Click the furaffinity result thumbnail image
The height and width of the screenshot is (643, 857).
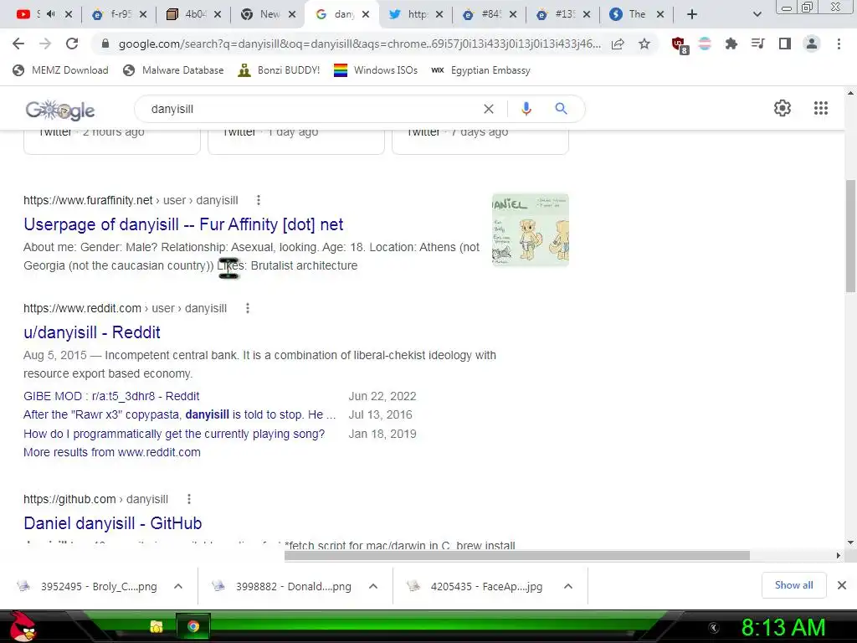(x=530, y=230)
